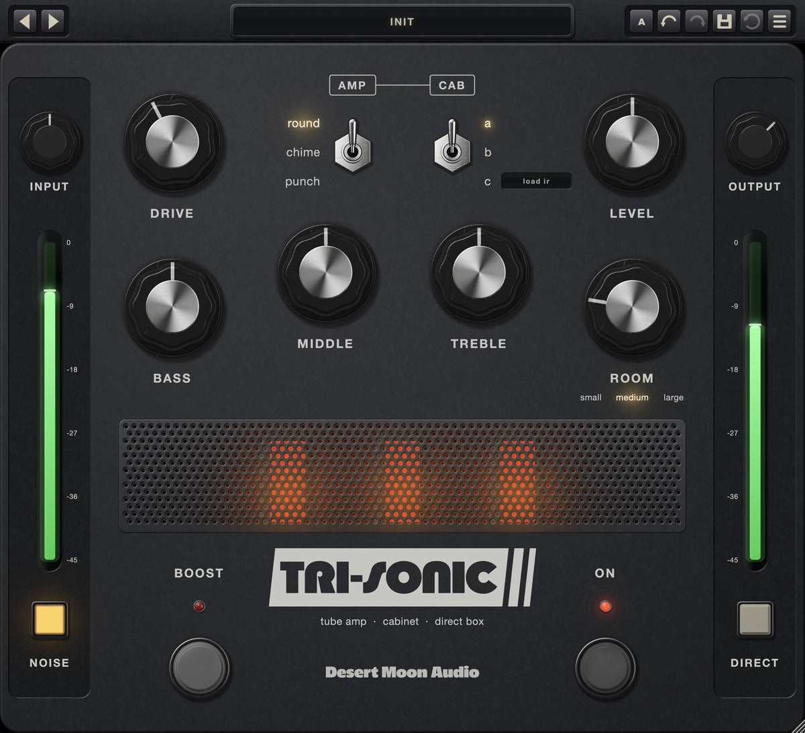The width and height of the screenshot is (805, 733).
Task: Open the hamburger menu
Action: [780, 21]
